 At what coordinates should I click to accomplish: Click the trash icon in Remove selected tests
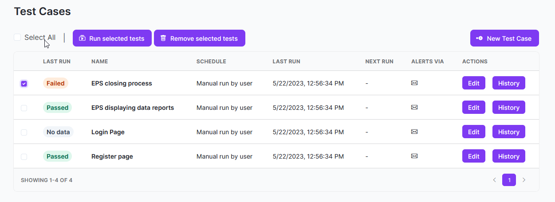tap(163, 38)
